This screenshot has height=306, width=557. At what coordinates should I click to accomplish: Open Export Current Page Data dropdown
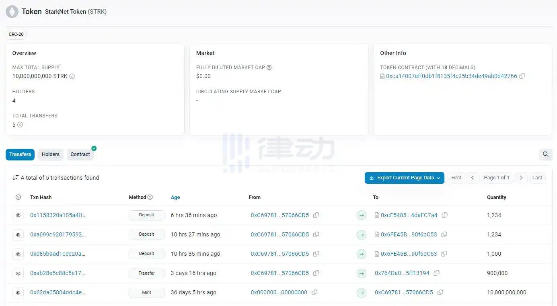(x=404, y=178)
